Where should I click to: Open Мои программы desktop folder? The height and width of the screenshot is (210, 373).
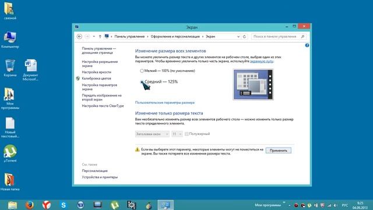coord(10,99)
